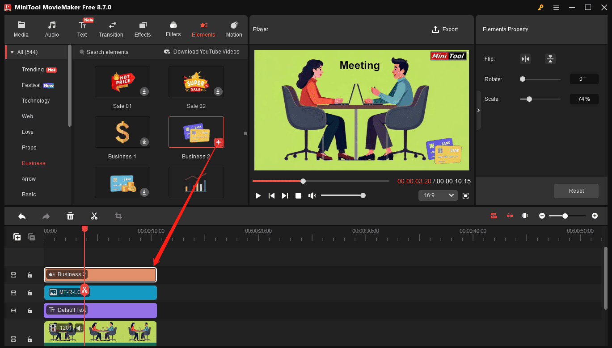The height and width of the screenshot is (348, 612).
Task: Open the Motion tab
Action: [234, 29]
